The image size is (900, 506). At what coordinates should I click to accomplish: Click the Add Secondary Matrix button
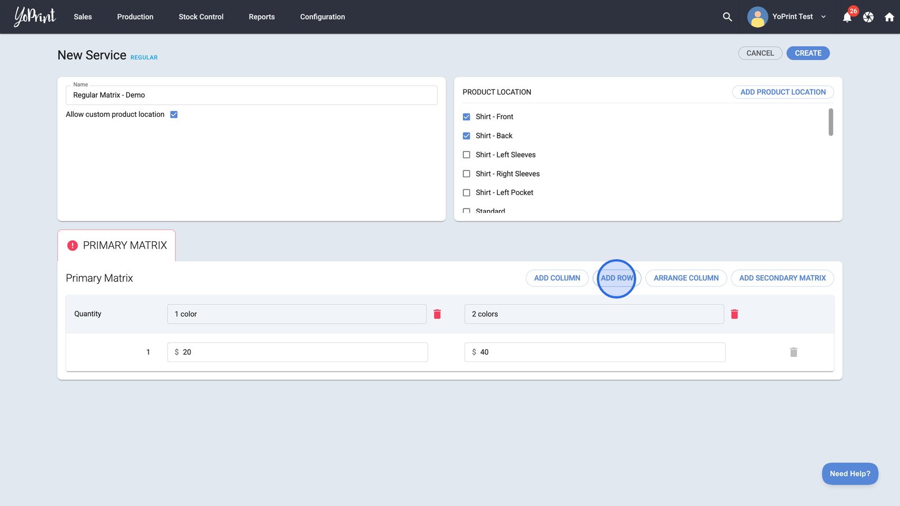[x=782, y=278]
